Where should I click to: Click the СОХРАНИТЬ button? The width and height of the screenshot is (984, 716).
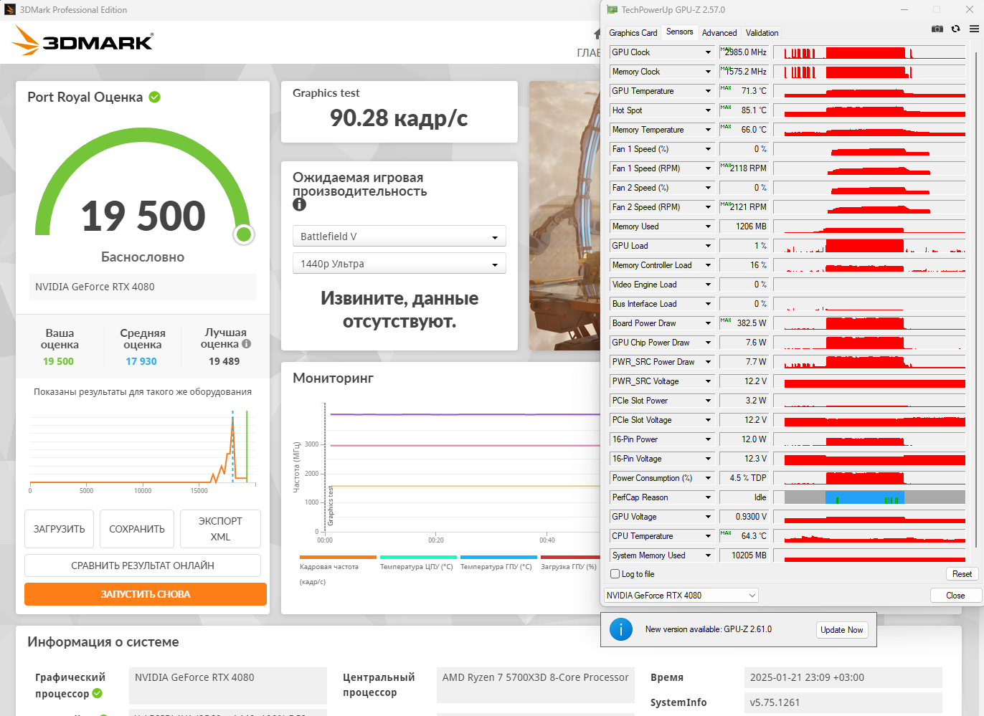pos(137,529)
